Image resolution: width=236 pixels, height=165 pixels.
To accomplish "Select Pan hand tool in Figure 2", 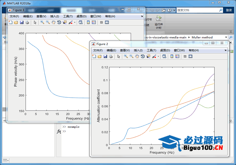I will (137, 56).
